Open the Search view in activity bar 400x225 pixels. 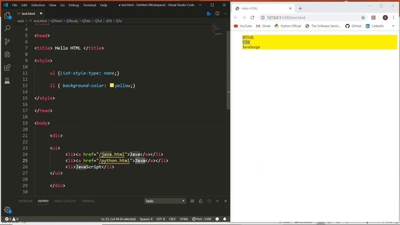[x=7, y=28]
